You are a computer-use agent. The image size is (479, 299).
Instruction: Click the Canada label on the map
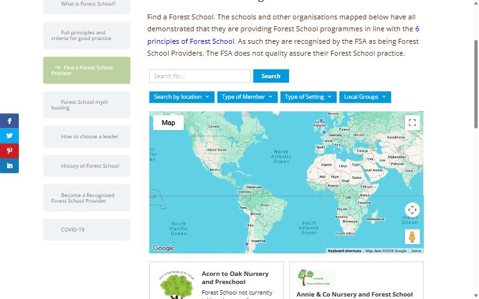point(214,126)
